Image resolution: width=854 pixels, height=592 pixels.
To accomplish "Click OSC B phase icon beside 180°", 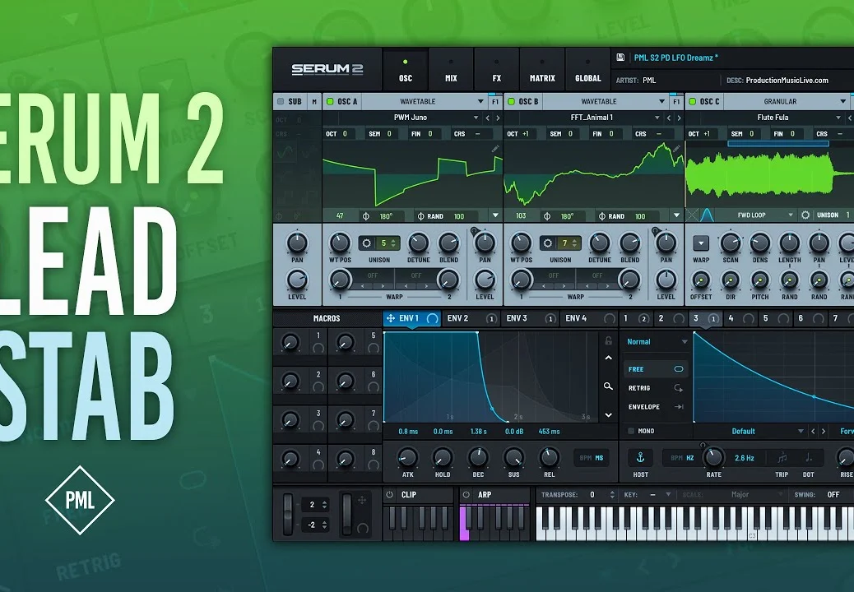I will (x=547, y=216).
